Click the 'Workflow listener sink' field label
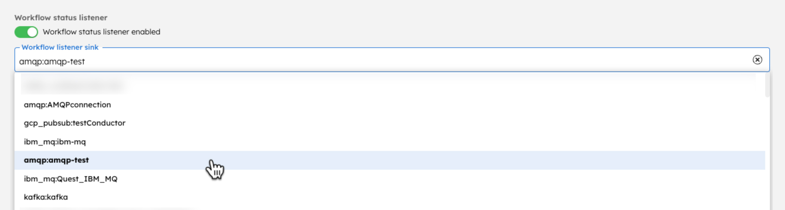The height and width of the screenshot is (210, 785). (60, 47)
